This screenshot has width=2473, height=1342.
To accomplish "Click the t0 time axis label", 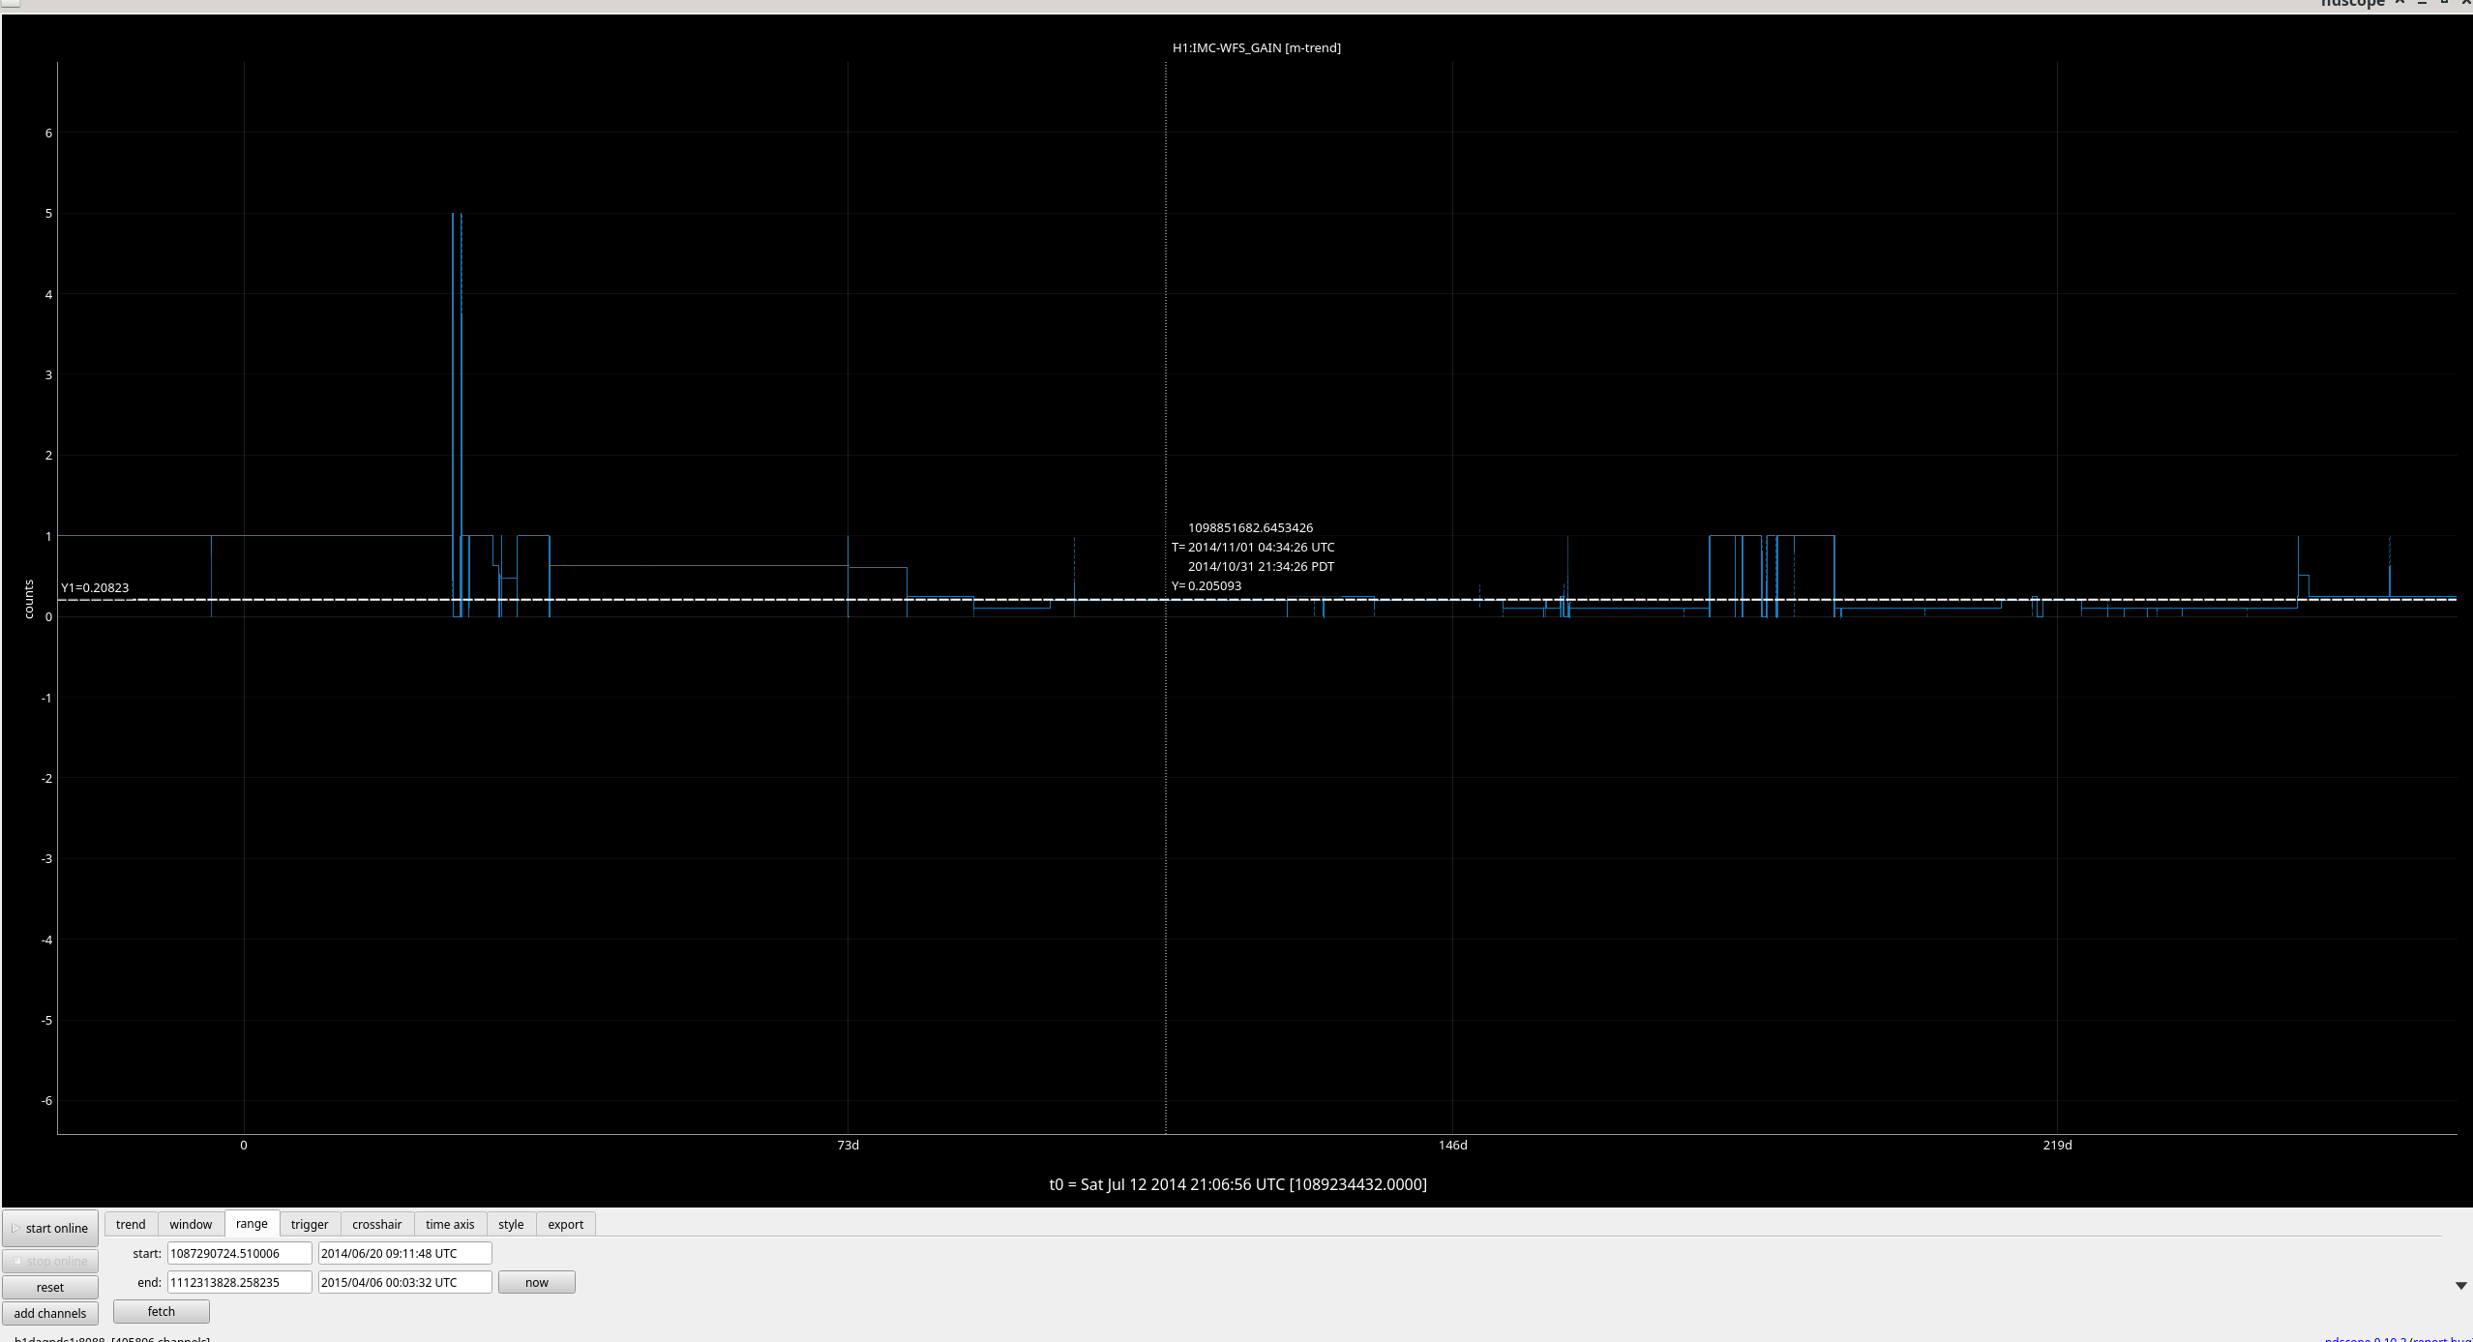I will click(1237, 1184).
